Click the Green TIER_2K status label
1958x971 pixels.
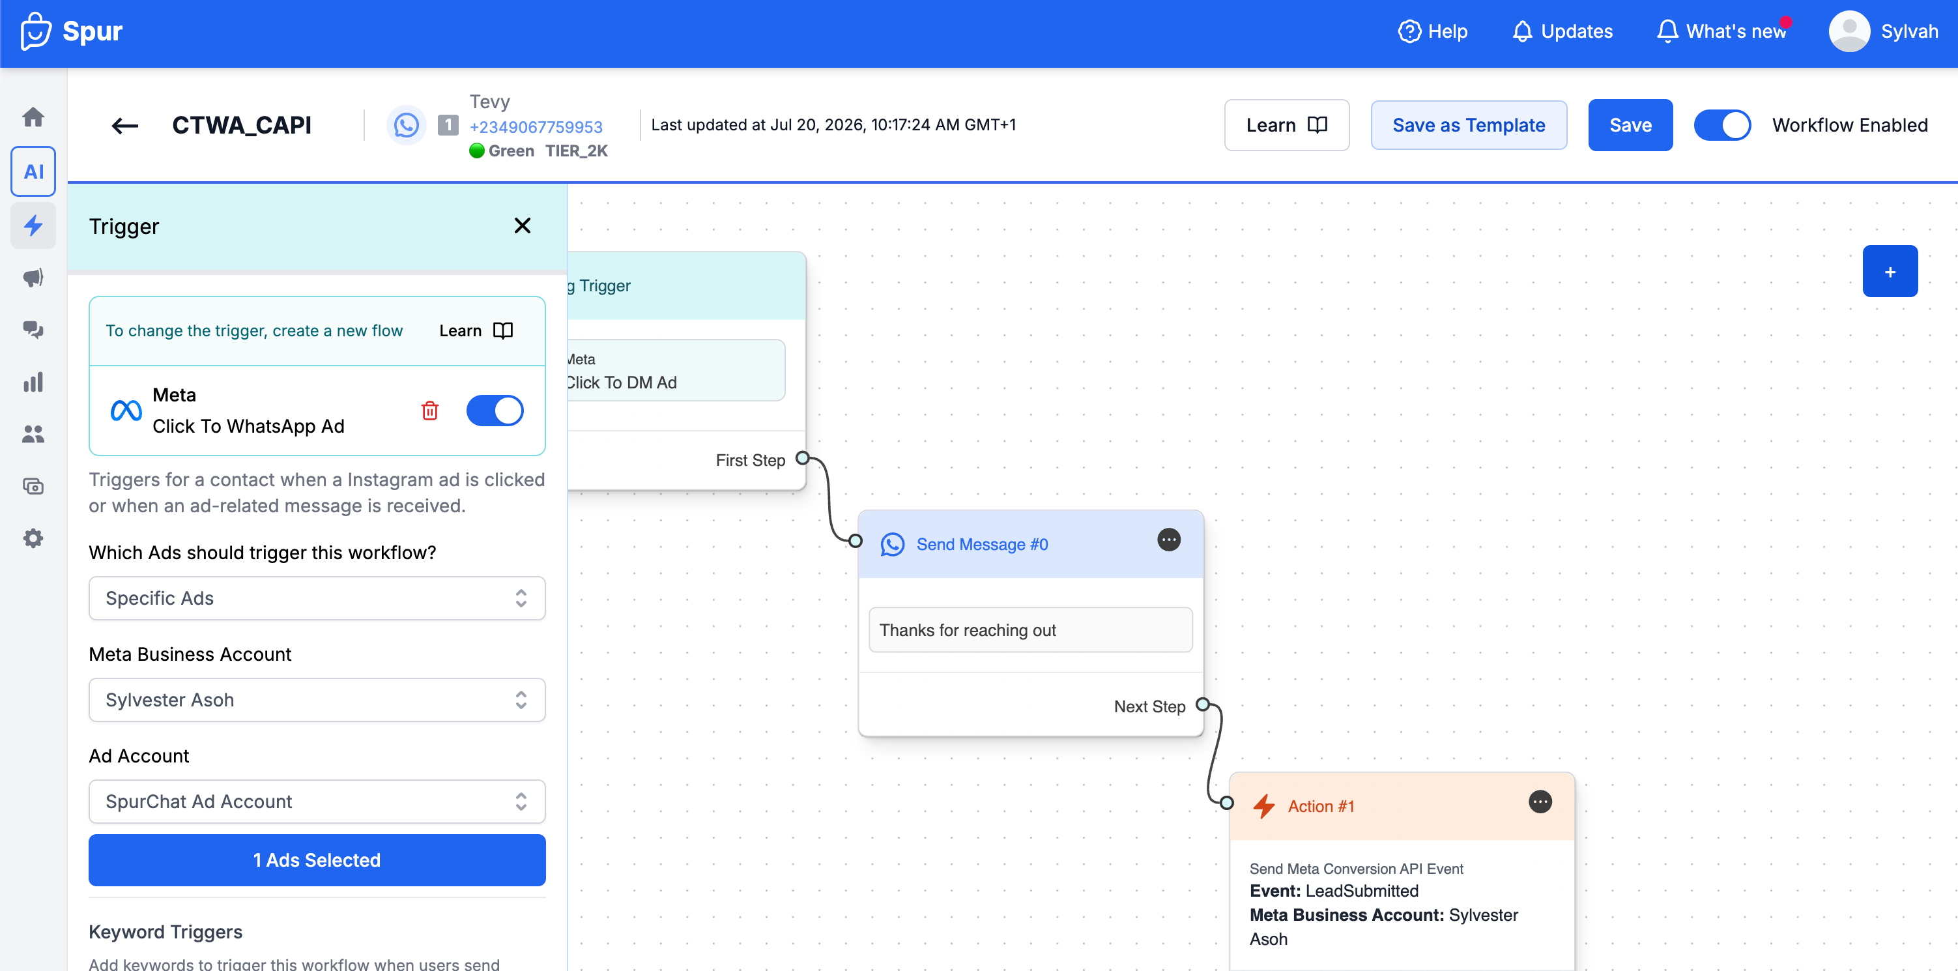pyautogui.click(x=538, y=151)
